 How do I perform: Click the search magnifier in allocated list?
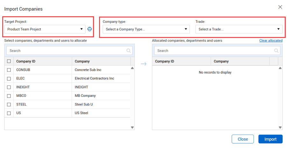276,51
